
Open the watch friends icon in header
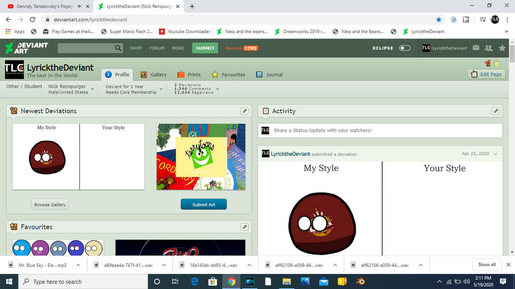click(489, 48)
